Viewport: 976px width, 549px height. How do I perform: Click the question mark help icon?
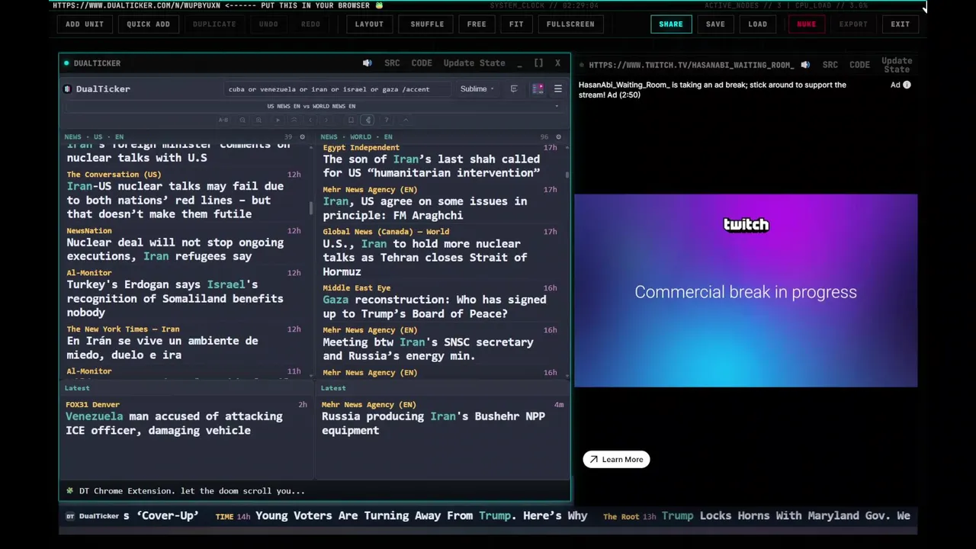[387, 120]
